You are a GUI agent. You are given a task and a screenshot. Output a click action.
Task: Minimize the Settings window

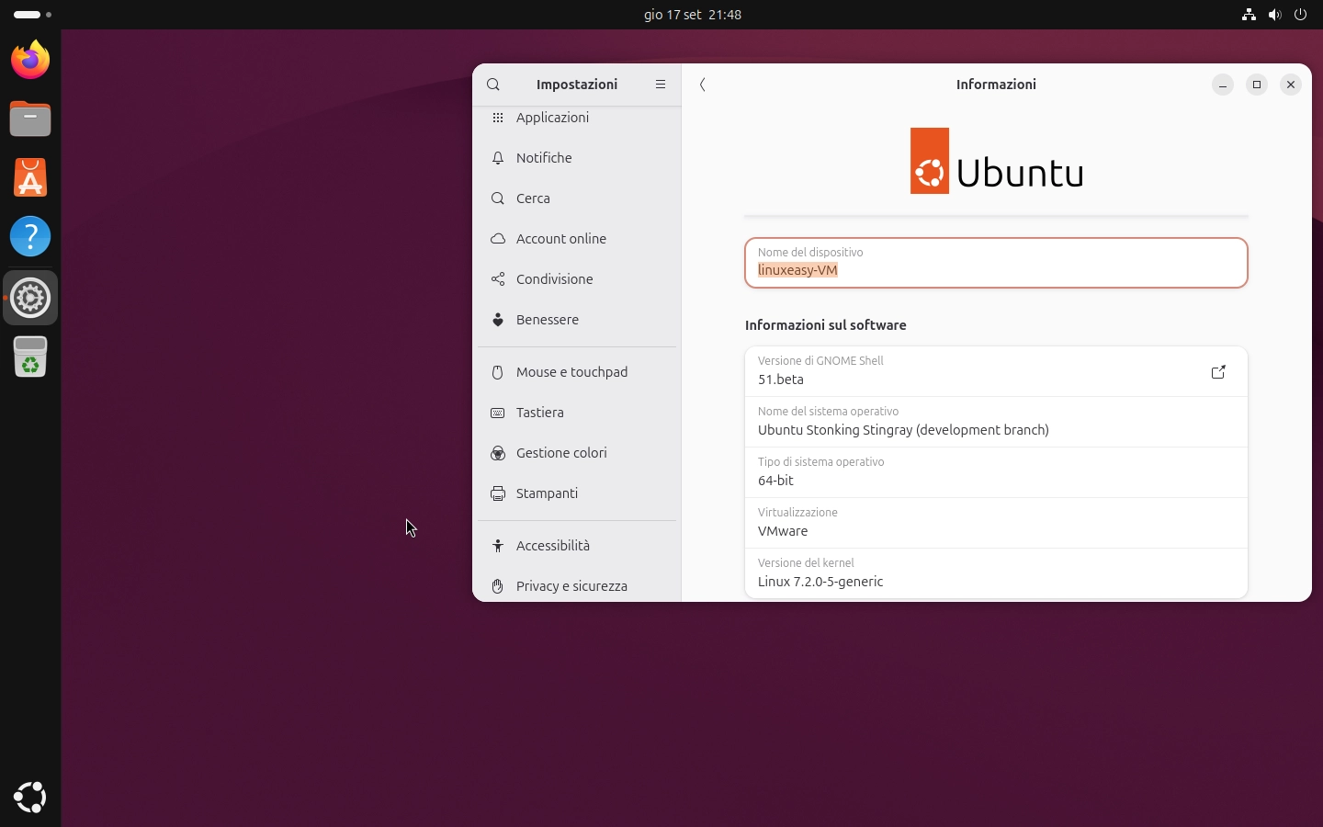click(x=1222, y=85)
